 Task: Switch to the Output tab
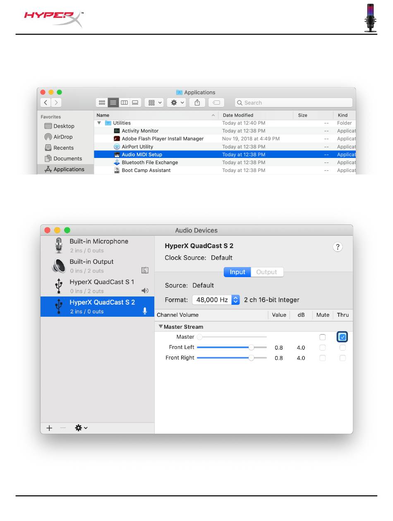267,272
